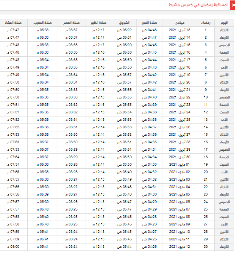Select the رمضان column header
The width and height of the screenshot is (235, 254).
[x=206, y=23]
